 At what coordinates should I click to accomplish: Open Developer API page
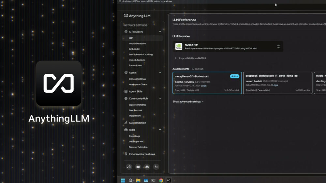click(x=136, y=141)
